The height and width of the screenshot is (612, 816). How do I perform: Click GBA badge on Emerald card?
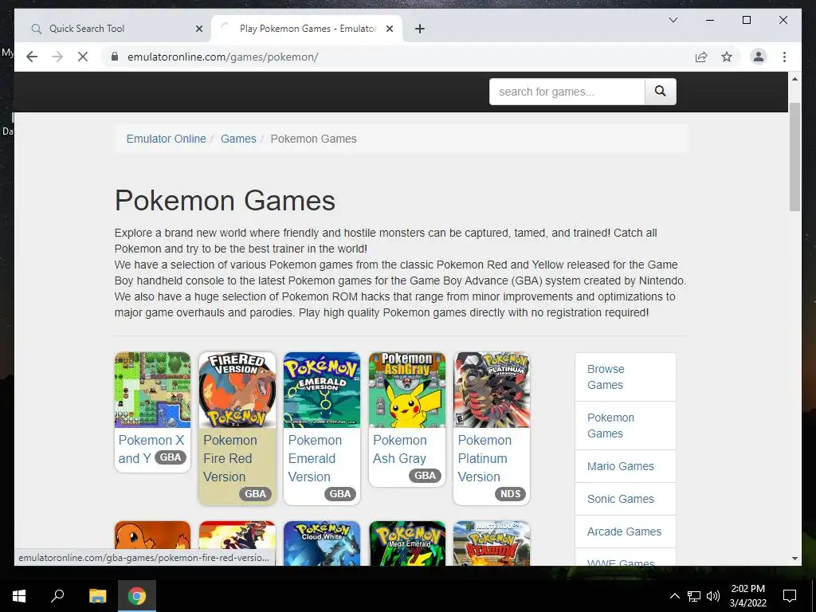pos(339,494)
